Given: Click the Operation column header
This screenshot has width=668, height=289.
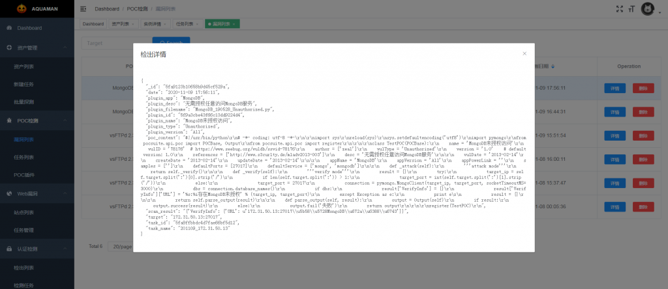Looking at the screenshot, I should point(629,66).
